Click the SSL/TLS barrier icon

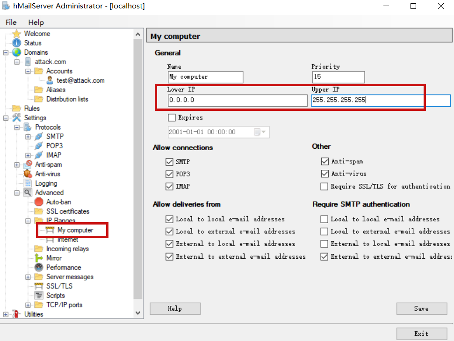pyautogui.click(x=39, y=286)
